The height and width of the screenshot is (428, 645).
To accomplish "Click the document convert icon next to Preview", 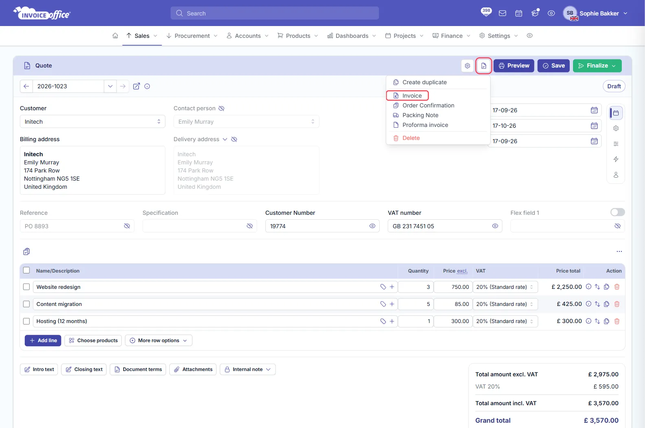I will coord(484,66).
